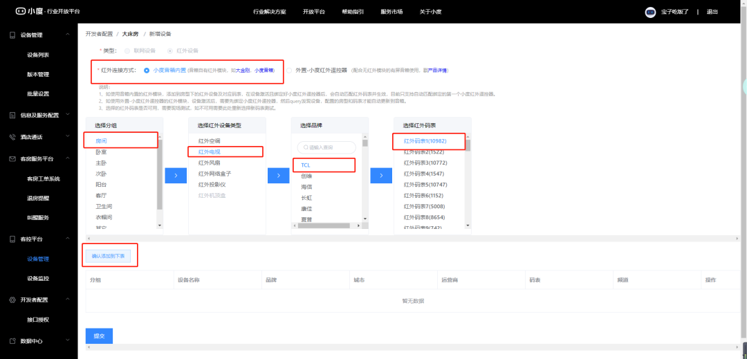Open 叫醒服务 in sidebar
The height and width of the screenshot is (359, 747).
(38, 218)
